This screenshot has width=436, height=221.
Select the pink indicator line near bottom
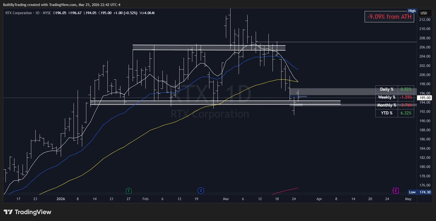point(285,191)
